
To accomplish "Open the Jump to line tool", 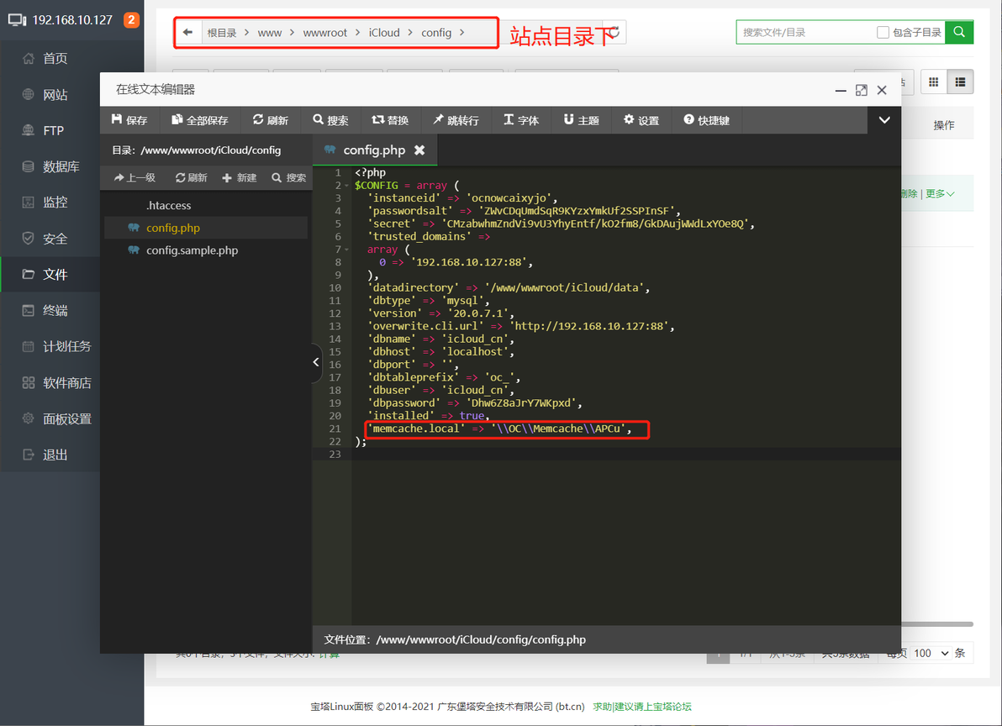I will 456,120.
